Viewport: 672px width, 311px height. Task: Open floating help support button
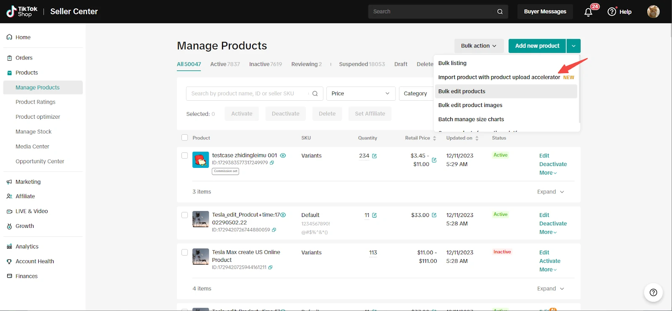pos(653,293)
